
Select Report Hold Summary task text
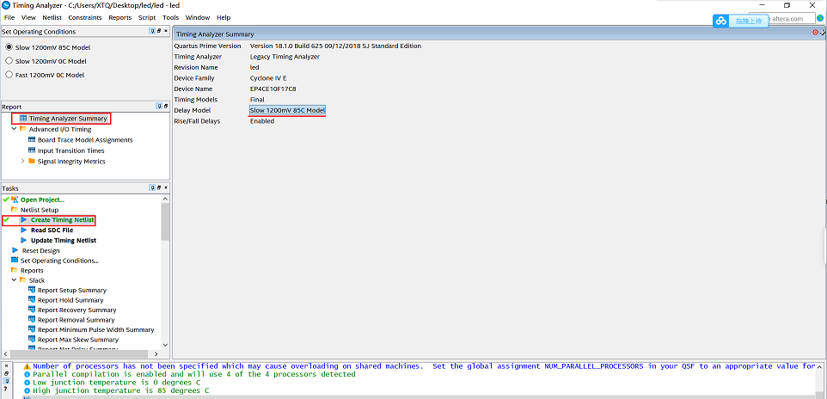pyautogui.click(x=70, y=300)
